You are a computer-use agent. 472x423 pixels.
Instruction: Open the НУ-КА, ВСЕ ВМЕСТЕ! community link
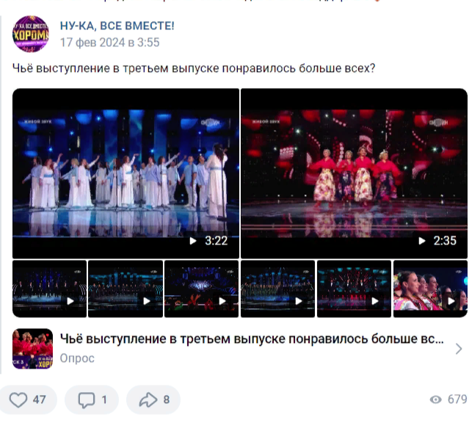coord(117,26)
